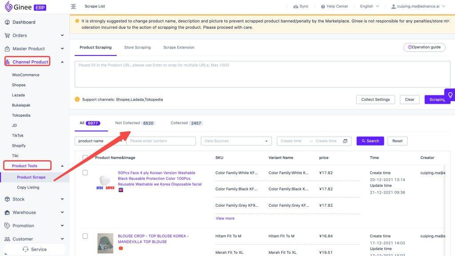Click the user account avatar icon
This screenshot has width=455, height=256.
tap(393, 6)
